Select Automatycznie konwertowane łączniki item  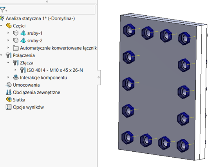click(58, 48)
